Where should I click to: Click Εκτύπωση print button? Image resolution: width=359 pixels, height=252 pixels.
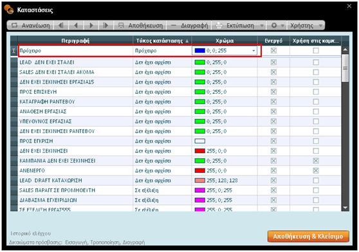point(235,25)
